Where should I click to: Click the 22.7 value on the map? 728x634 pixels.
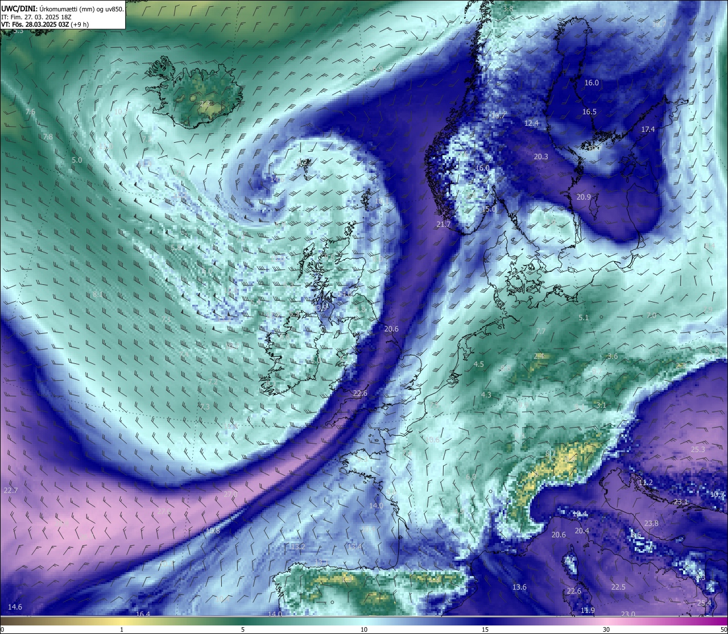(x=11, y=490)
